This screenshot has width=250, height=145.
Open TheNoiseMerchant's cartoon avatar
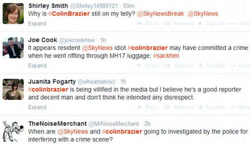(13, 131)
